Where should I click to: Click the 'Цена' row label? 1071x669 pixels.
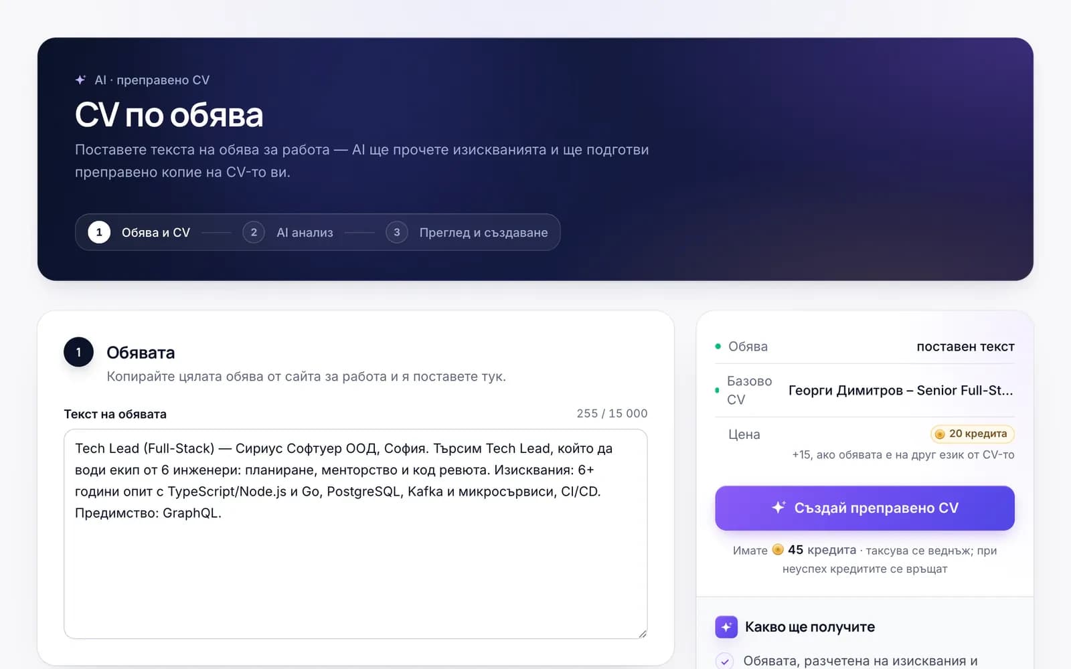pyautogui.click(x=744, y=434)
